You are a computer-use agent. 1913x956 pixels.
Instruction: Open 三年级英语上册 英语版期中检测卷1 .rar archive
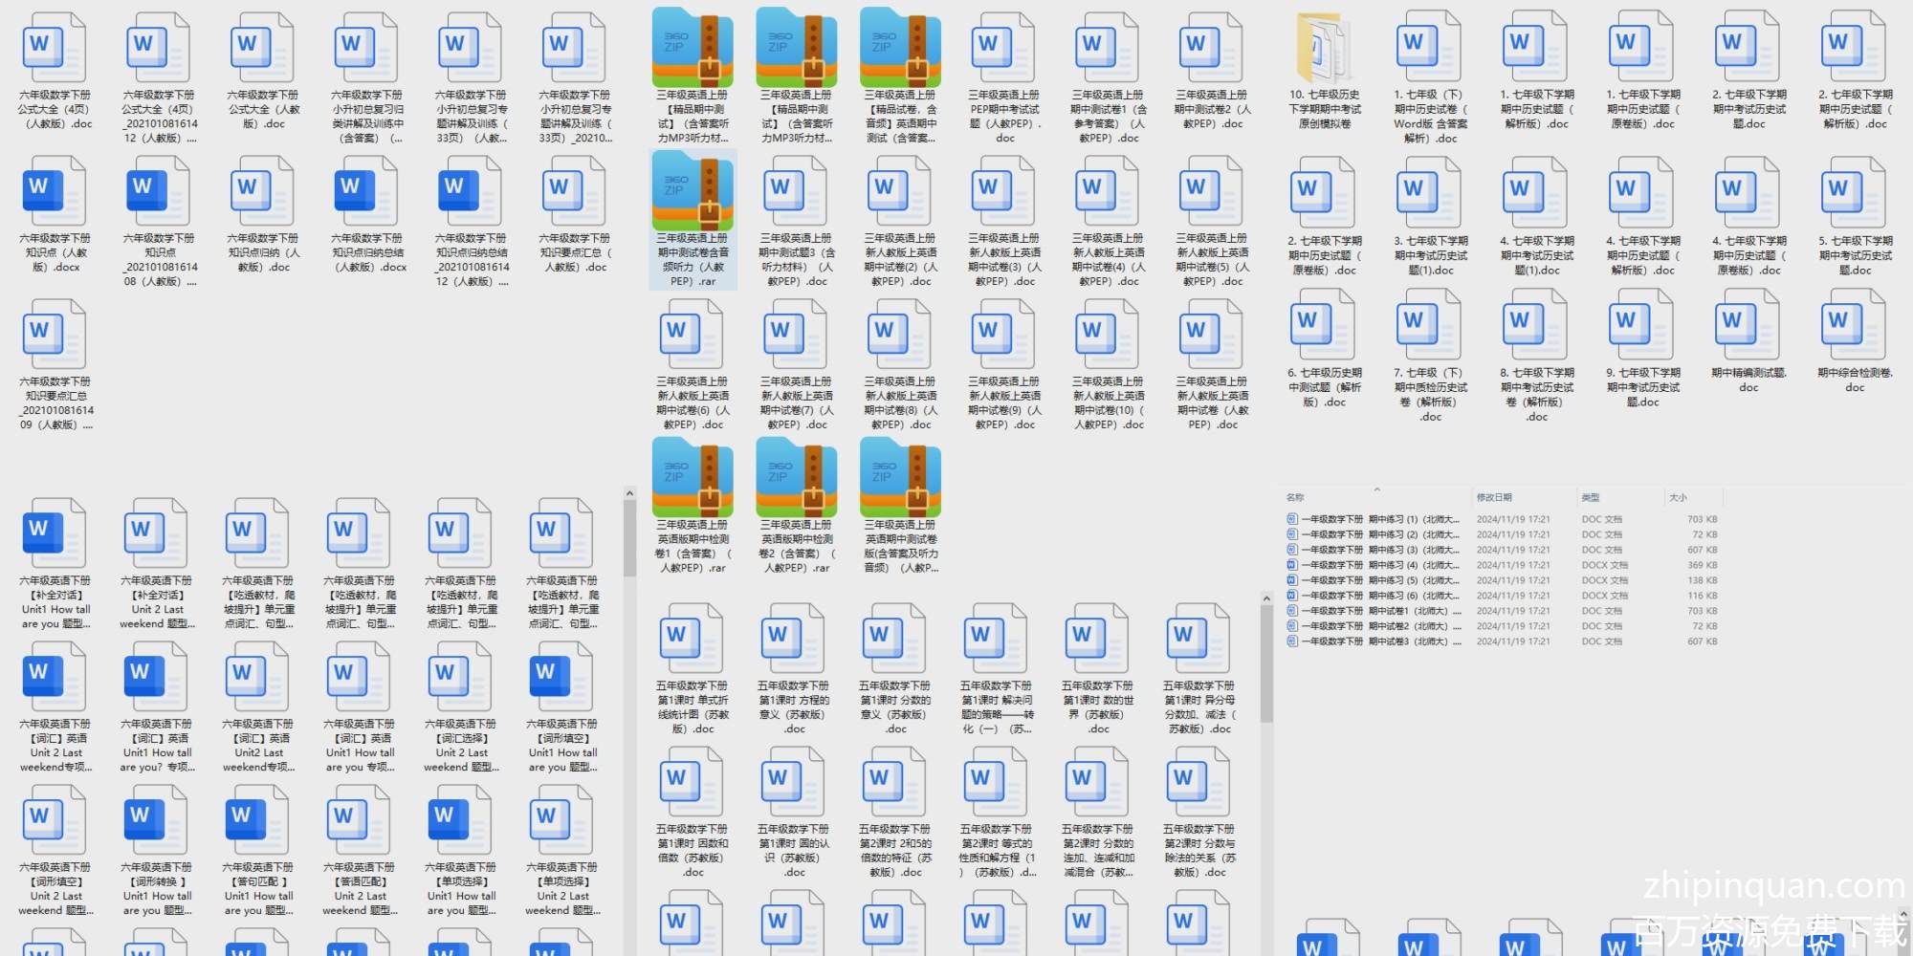(693, 480)
